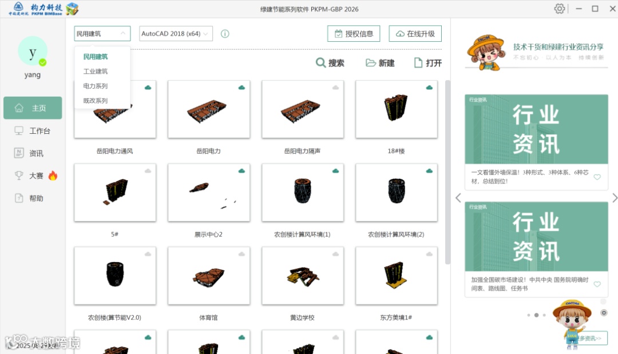The width and height of the screenshot is (618, 354).
Task: Show next news with right arrow
Action: click(615, 198)
